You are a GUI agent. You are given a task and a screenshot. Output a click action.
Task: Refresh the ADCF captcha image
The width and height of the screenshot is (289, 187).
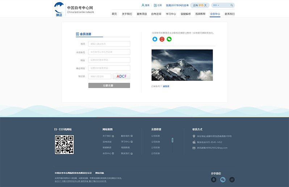[121, 76]
